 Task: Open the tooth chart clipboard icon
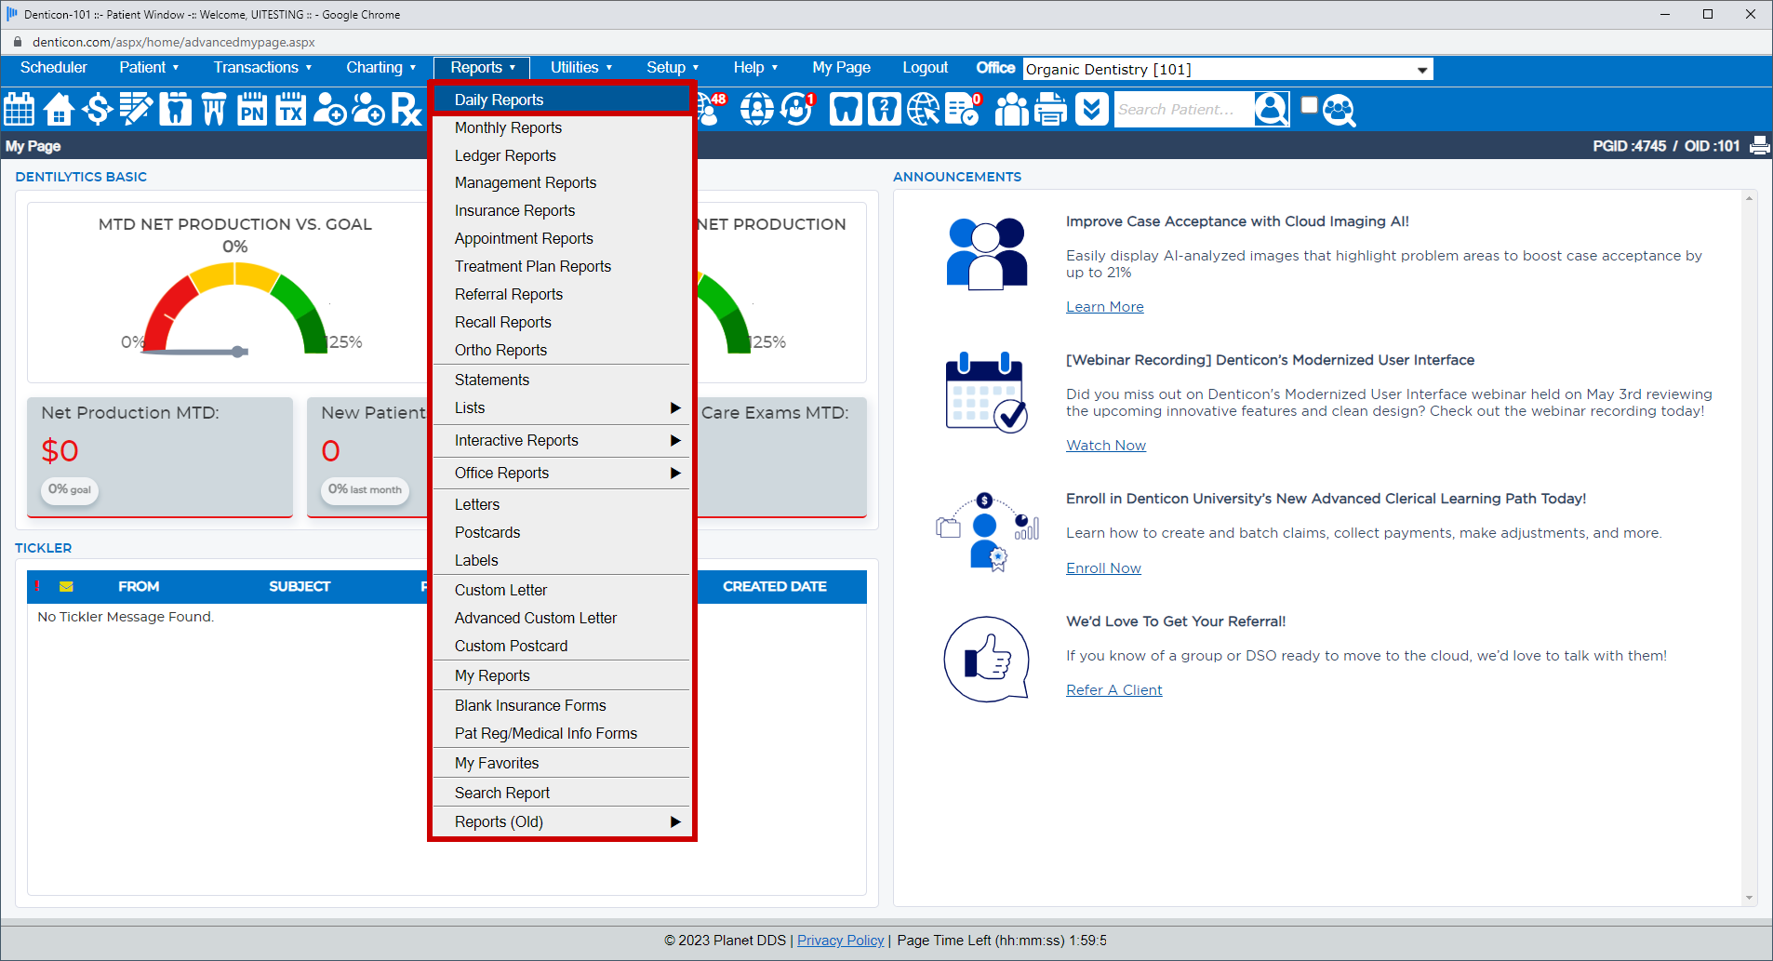(x=175, y=110)
